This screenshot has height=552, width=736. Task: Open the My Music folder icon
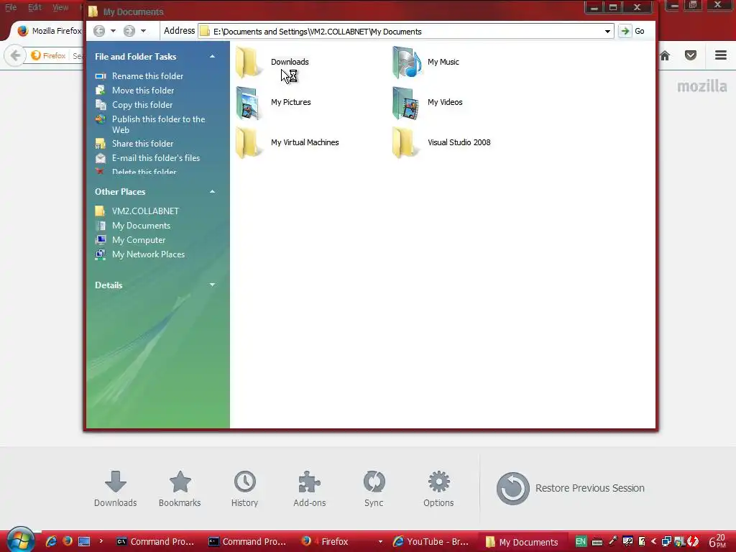[x=407, y=62]
